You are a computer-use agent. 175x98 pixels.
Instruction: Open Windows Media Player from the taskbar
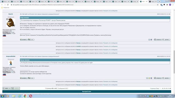coord(8,96)
